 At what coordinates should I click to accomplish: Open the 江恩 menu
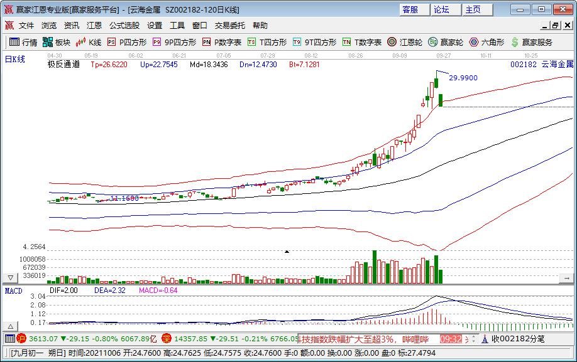94,25
